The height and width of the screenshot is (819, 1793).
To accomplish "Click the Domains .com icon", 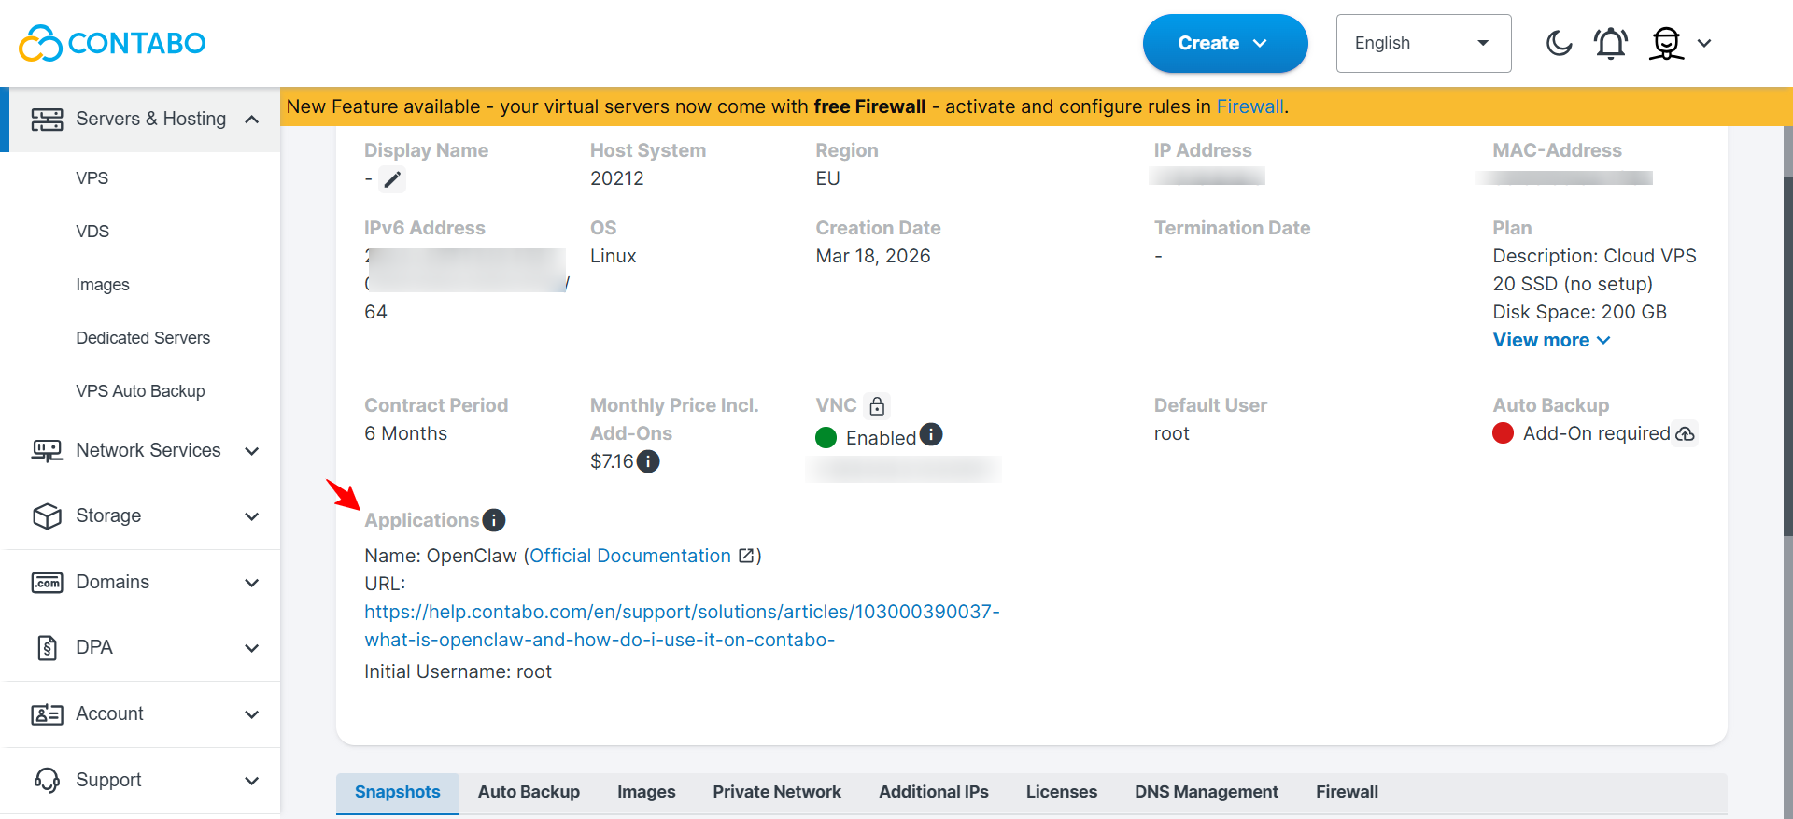I will point(48,583).
